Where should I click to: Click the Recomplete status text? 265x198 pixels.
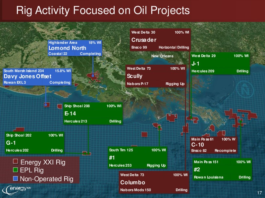[225, 150]
